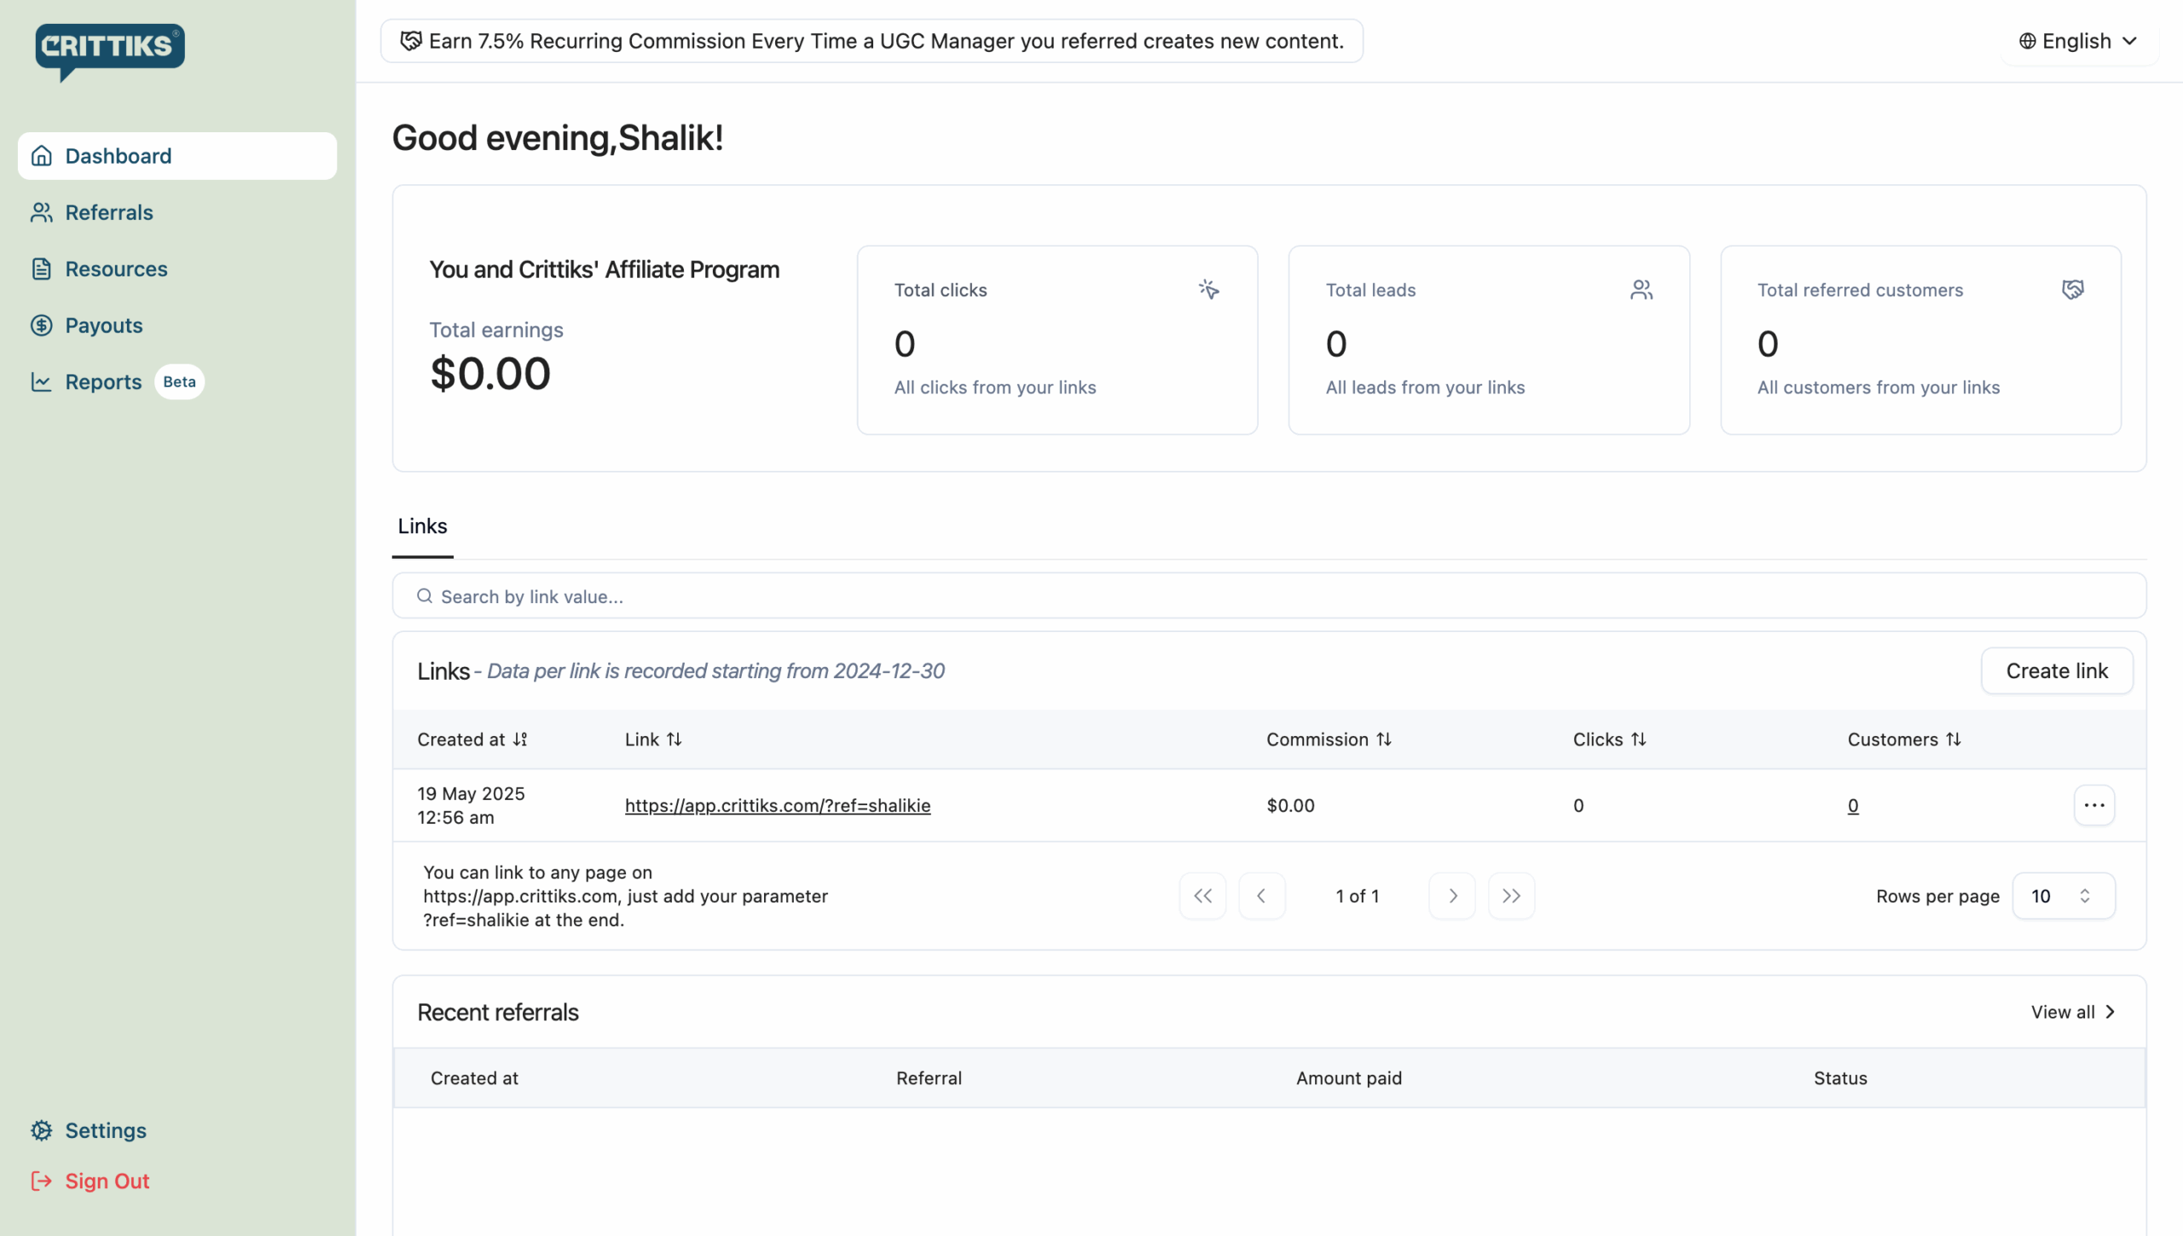Click the $0.00 commission cell
2183x1236 pixels.
pyautogui.click(x=1290, y=805)
